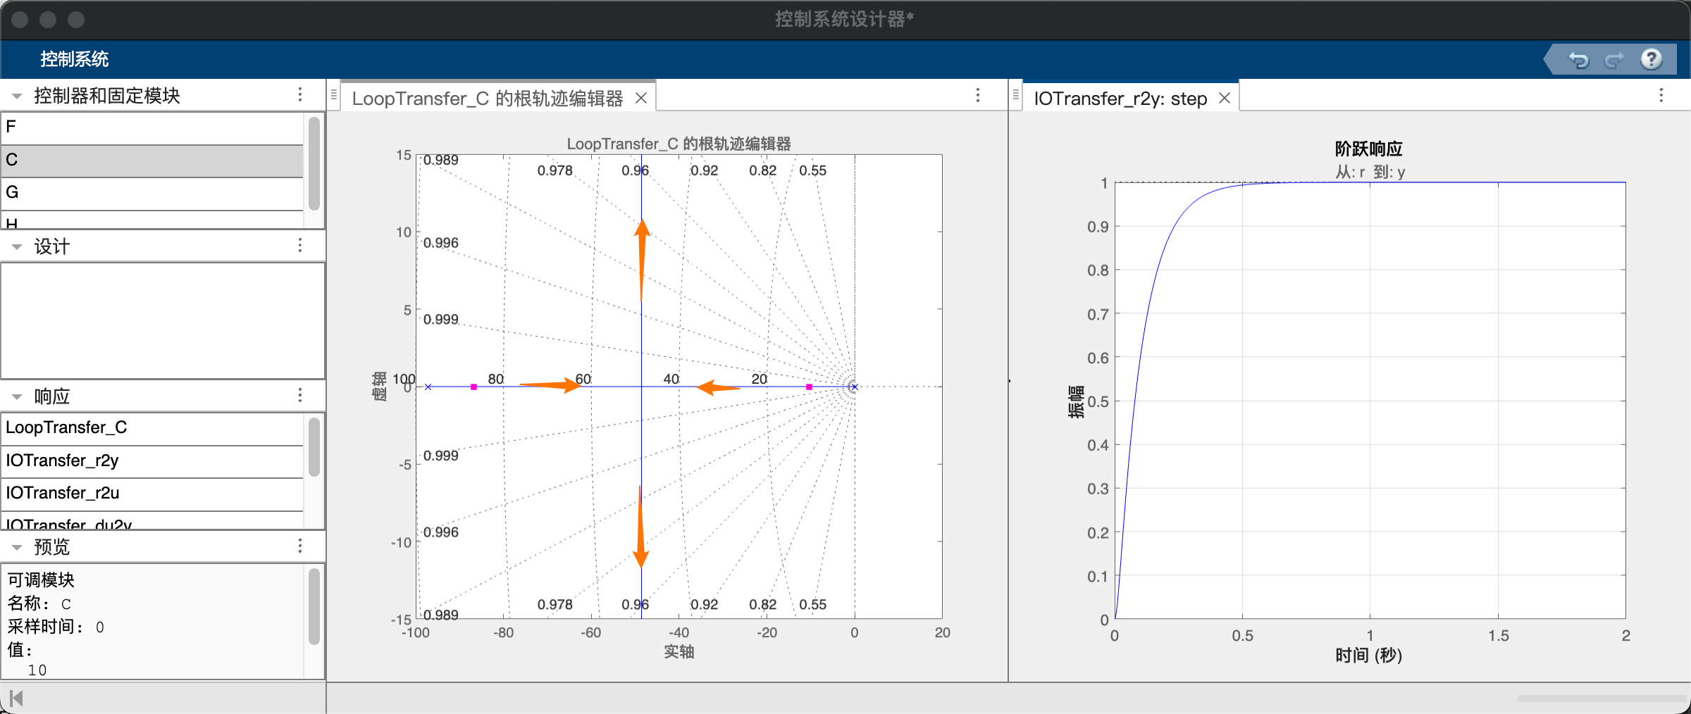This screenshot has height=714, width=1691.
Task: Open the help question mark icon
Action: 1652,59
